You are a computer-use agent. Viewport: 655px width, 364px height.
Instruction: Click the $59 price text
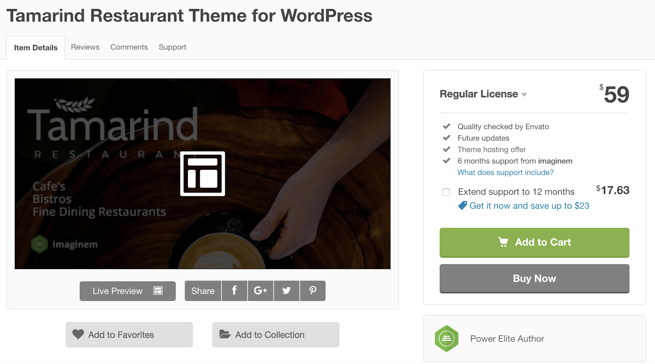pyautogui.click(x=614, y=94)
